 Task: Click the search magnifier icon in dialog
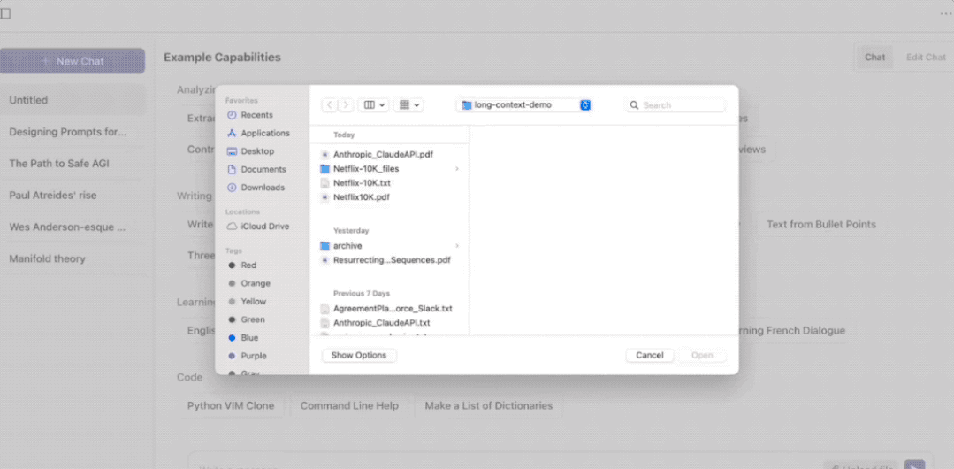coord(635,105)
